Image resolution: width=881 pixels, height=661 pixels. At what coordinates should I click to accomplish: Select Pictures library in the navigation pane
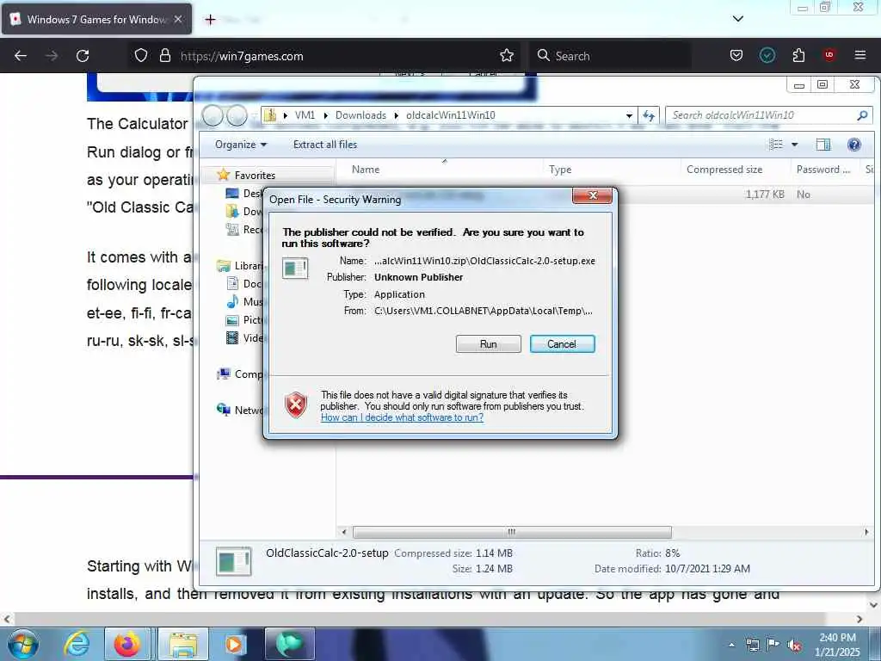[244, 320]
